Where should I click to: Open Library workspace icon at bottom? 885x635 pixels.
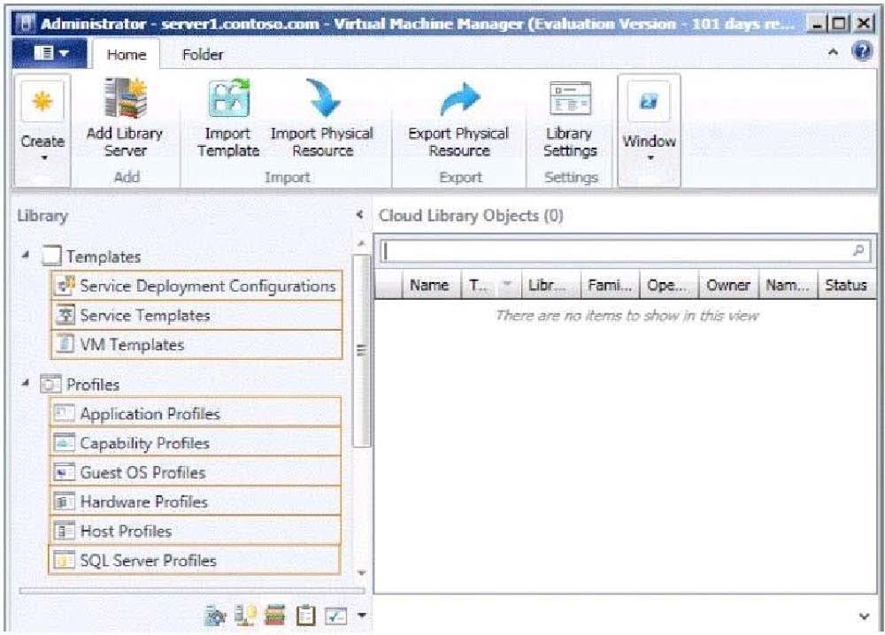275,616
